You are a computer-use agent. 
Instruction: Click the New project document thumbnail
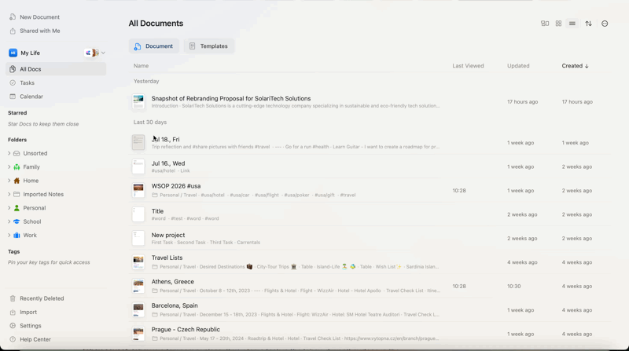(138, 238)
